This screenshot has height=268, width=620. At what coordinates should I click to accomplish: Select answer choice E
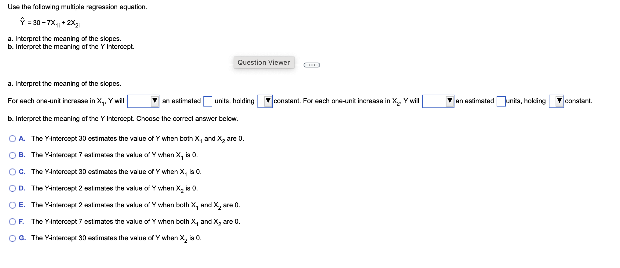(12, 205)
